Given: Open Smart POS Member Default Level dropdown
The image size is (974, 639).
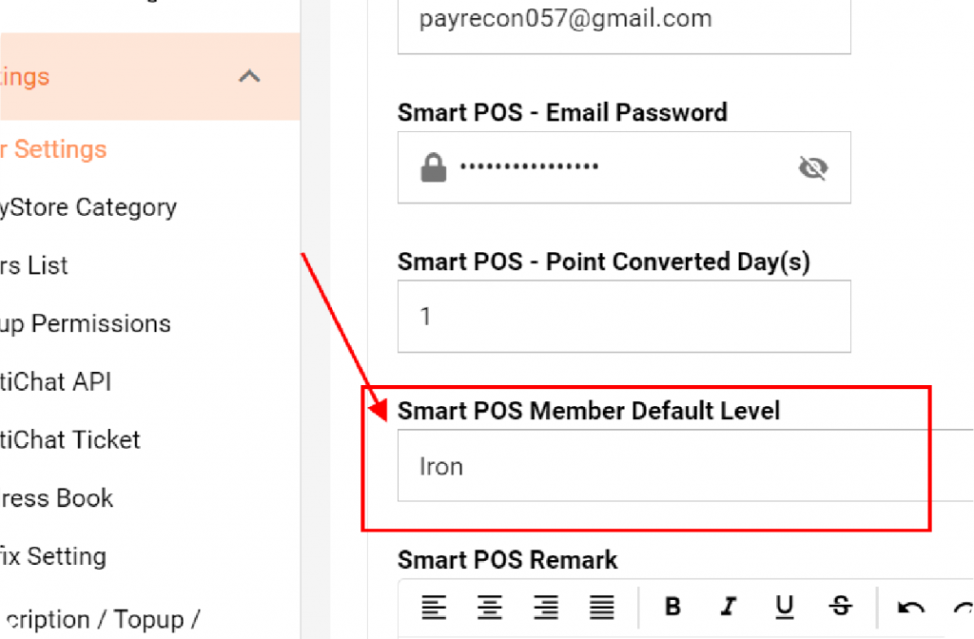Looking at the screenshot, I should pyautogui.click(x=685, y=466).
